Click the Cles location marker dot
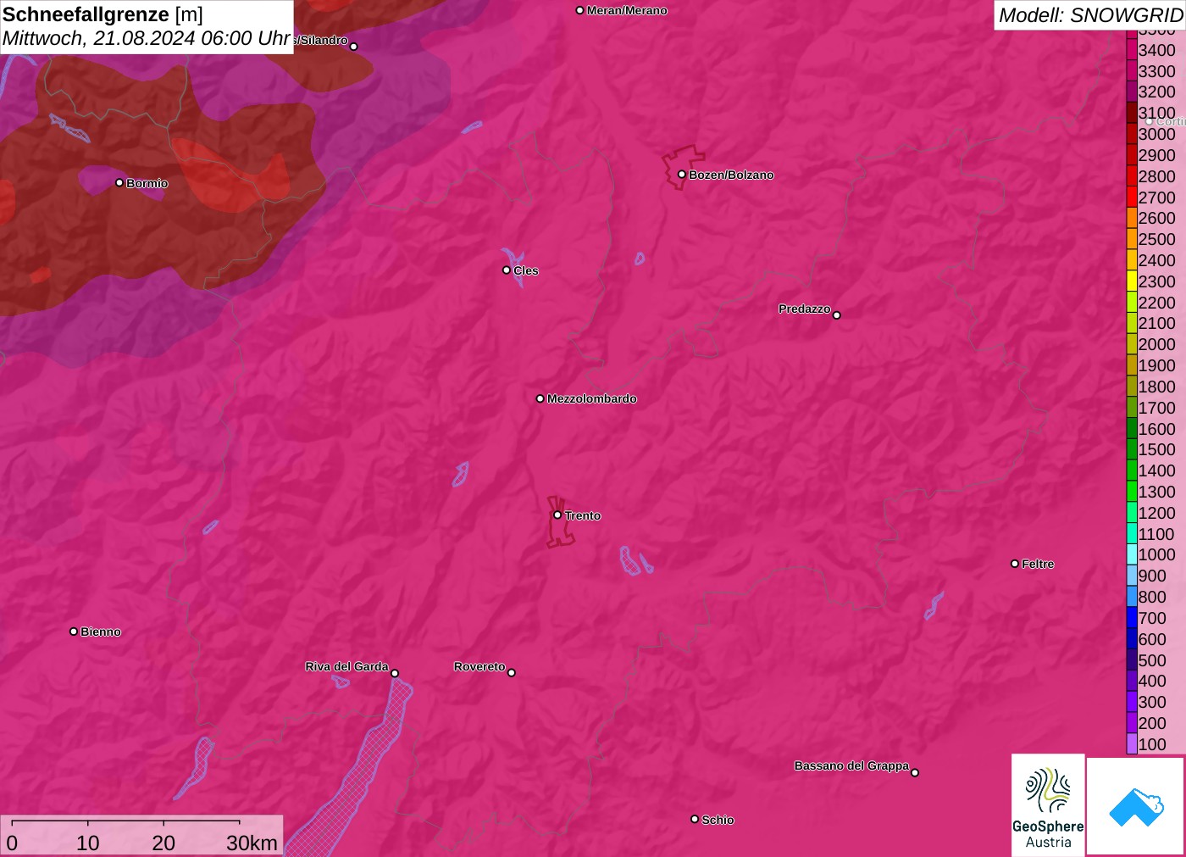Image resolution: width=1186 pixels, height=857 pixels. point(507,270)
